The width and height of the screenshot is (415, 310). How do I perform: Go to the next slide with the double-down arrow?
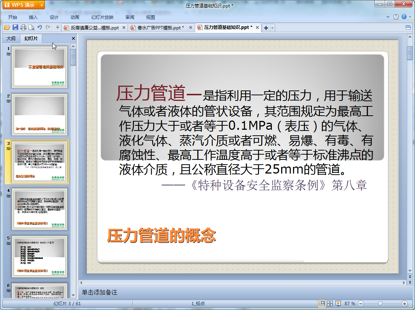(x=410, y=282)
